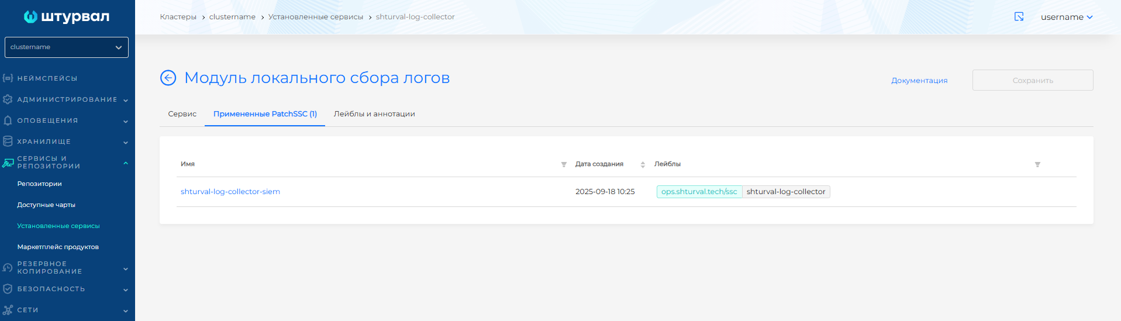Collapse the Сервисы и репозитории section
This screenshot has width=1121, height=321.
(125, 163)
